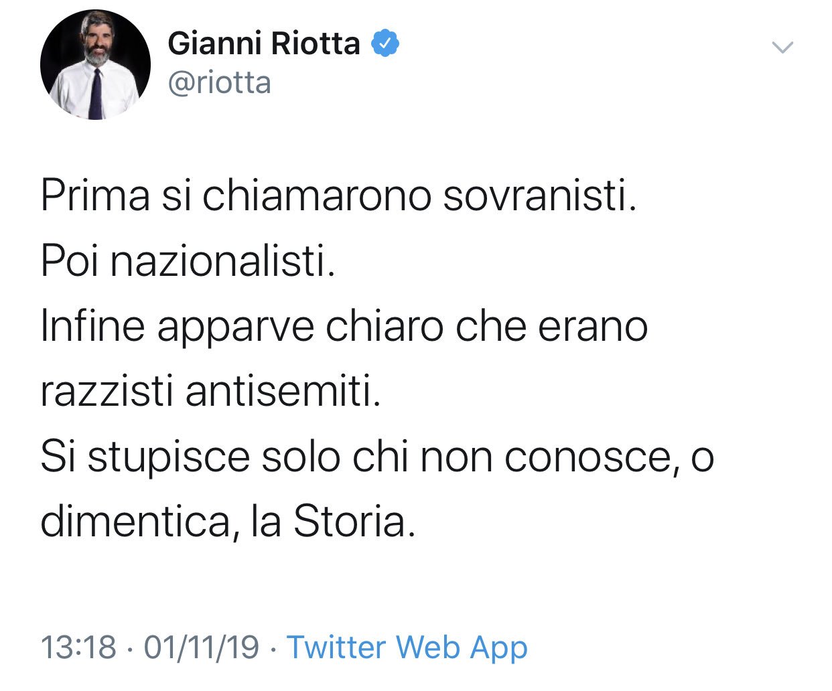The image size is (832, 691).
Task: Click the line "Poi nazionalisti."
Action: 187,261
